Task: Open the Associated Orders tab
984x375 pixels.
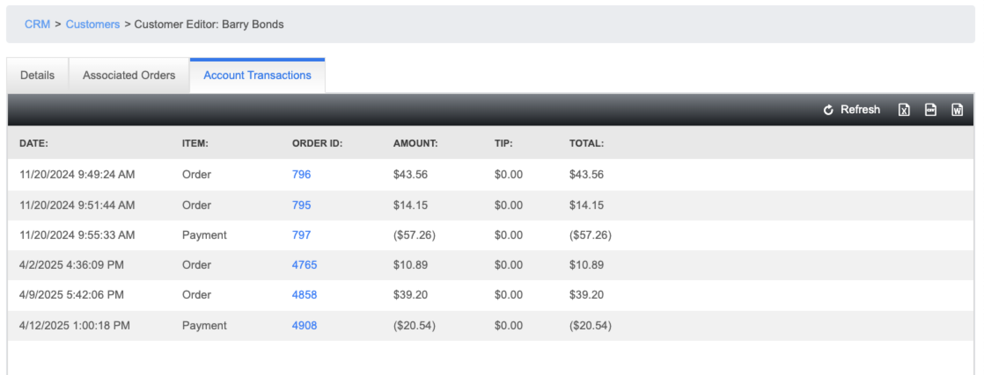Action: (x=129, y=75)
